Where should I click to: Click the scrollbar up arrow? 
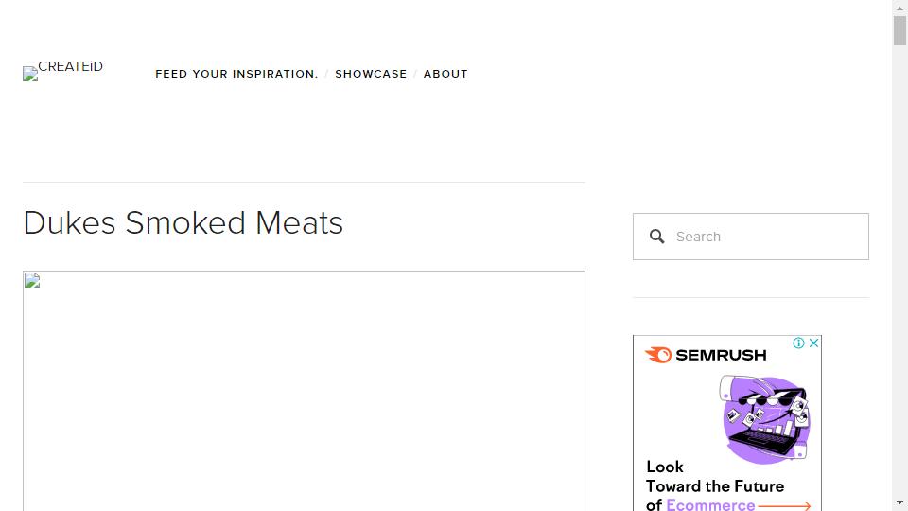(899, 8)
